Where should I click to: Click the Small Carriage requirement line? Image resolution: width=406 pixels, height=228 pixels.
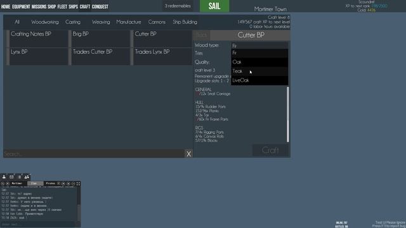click(x=213, y=94)
